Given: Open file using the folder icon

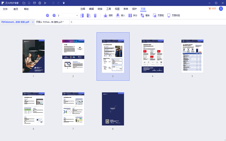Looking at the screenshot, I should (24, 3).
